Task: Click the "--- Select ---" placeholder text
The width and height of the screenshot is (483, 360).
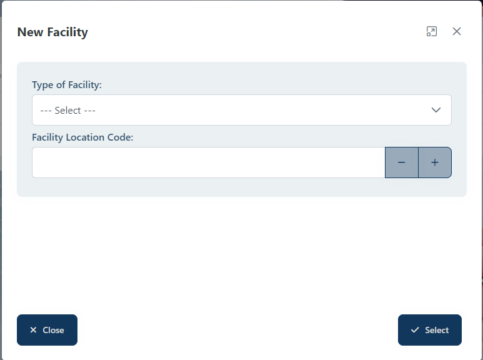Action: 67,111
